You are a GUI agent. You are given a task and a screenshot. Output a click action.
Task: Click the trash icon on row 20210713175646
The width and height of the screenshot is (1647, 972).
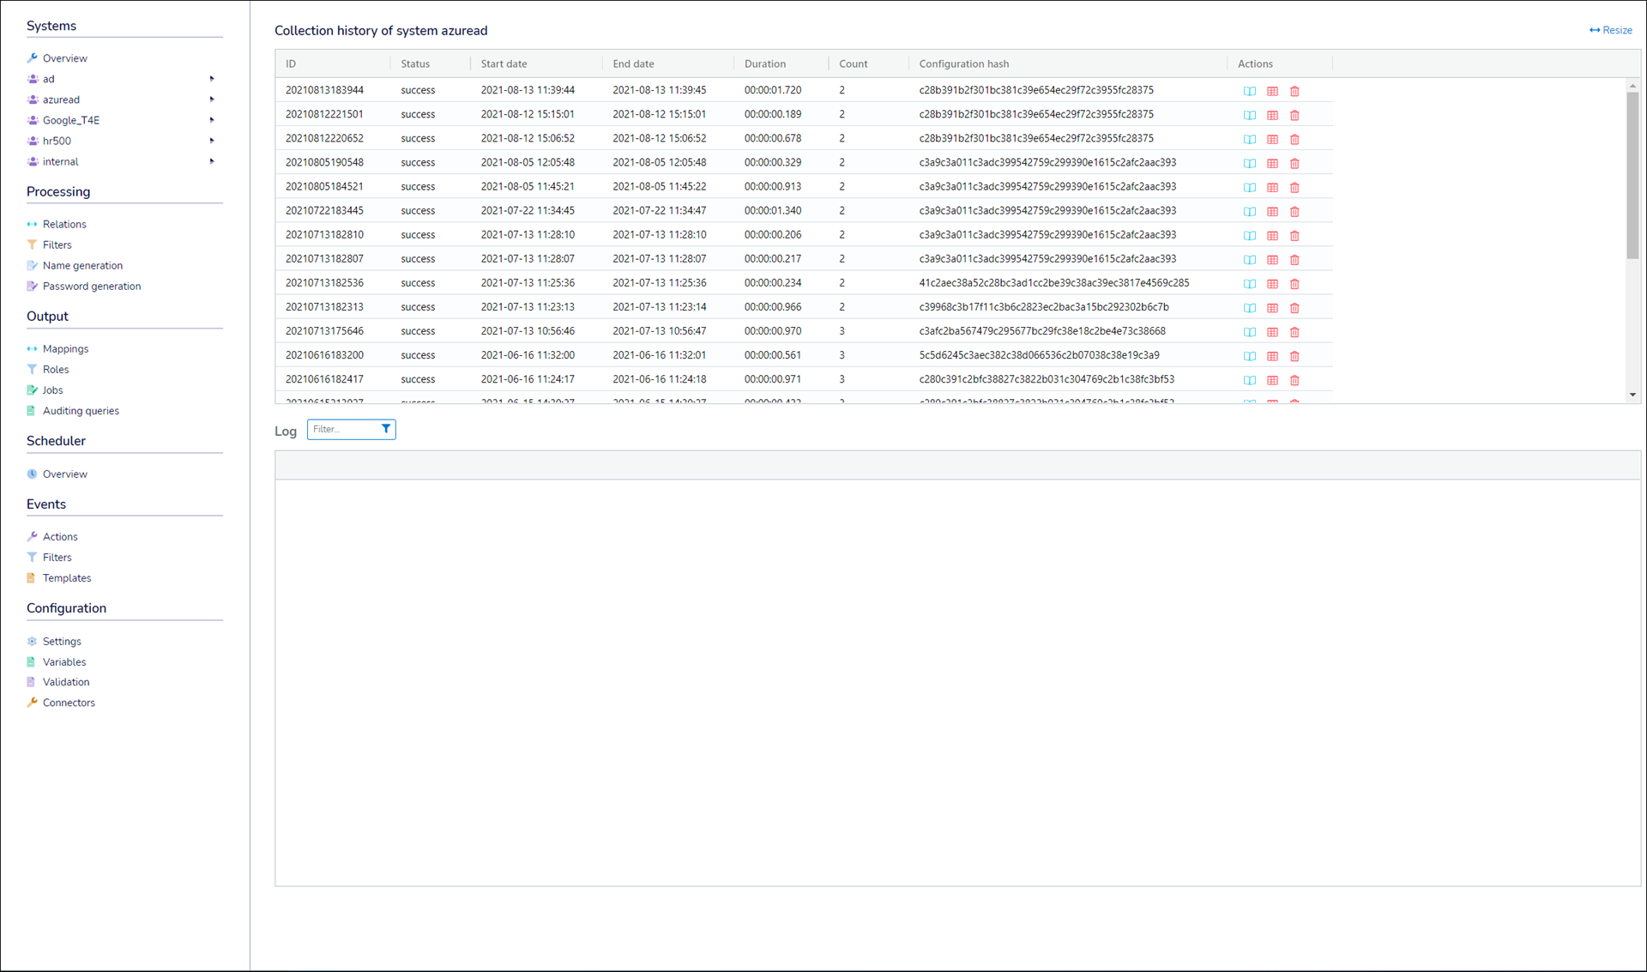coord(1294,331)
